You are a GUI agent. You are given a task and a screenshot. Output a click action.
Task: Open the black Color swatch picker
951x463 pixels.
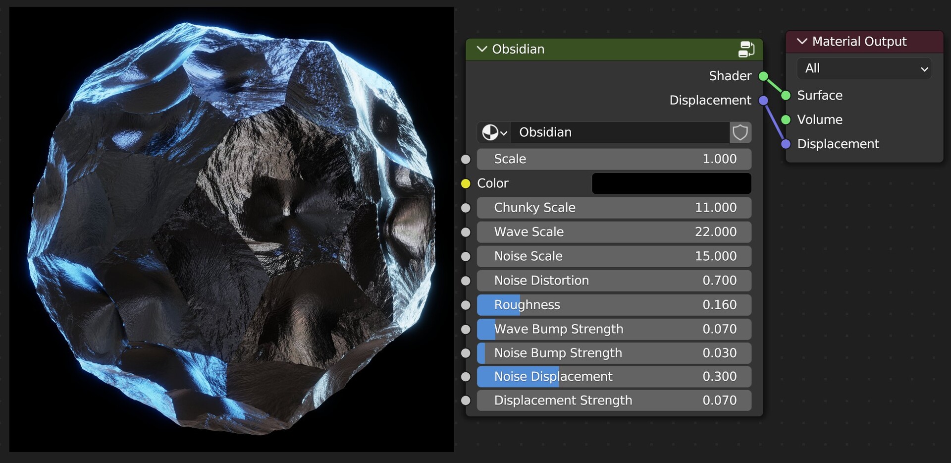click(x=671, y=183)
